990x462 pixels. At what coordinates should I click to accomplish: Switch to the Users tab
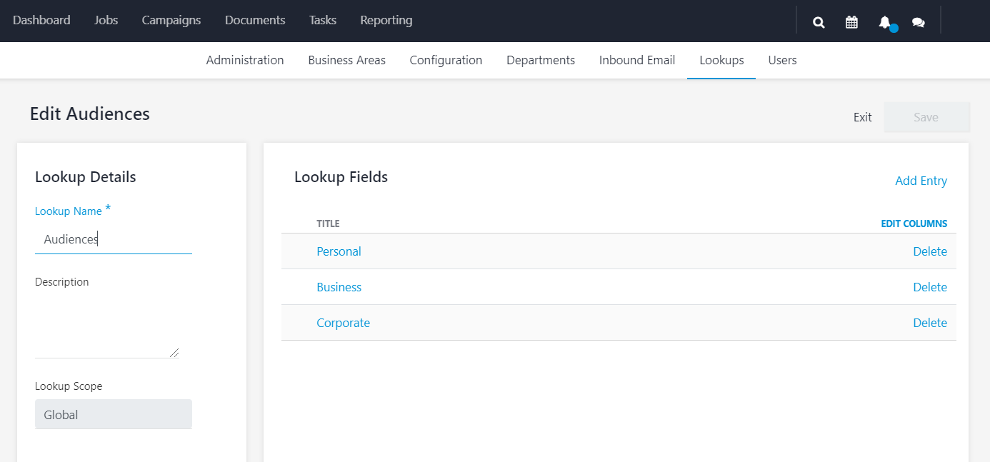(782, 60)
